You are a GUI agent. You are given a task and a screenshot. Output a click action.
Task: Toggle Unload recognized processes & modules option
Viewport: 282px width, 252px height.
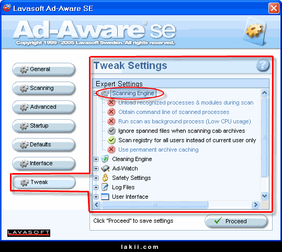point(111,102)
